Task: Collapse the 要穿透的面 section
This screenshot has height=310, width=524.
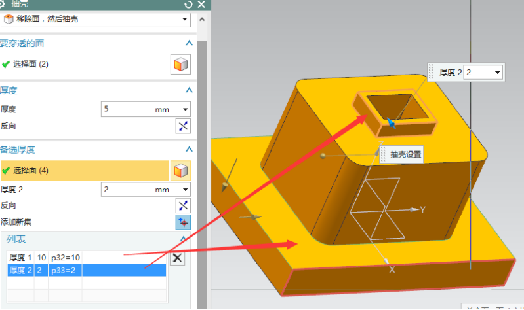Action: point(189,43)
